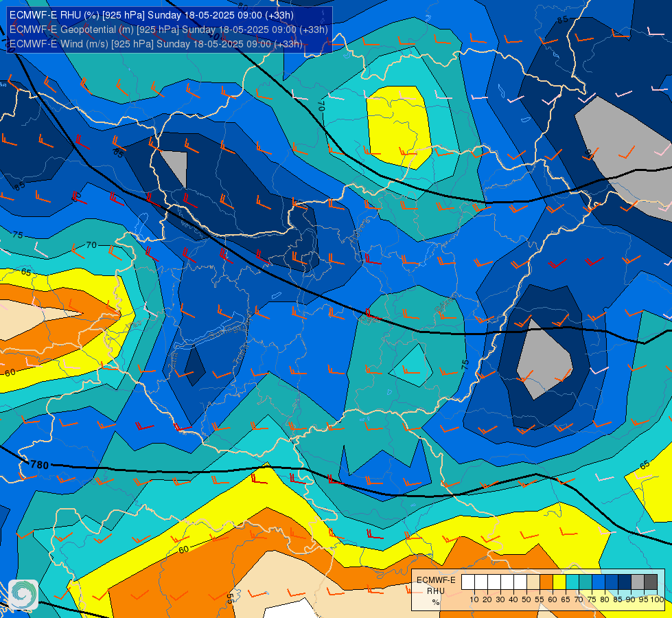Click the legend tick label 50
672x618 pixels.
[x=526, y=599]
